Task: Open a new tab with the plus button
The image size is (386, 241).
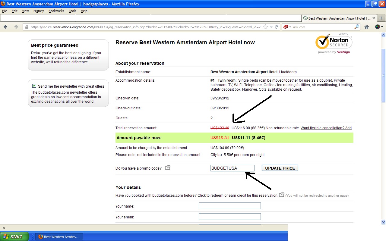Action: pyautogui.click(x=381, y=18)
